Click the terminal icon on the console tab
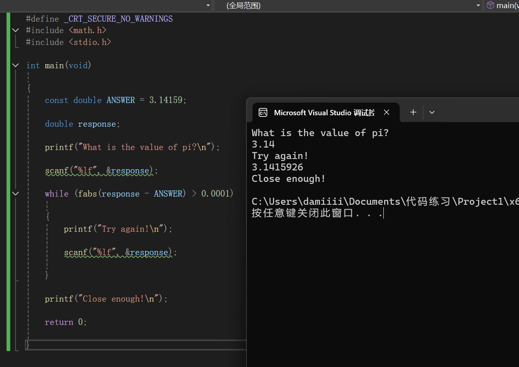 (x=263, y=112)
